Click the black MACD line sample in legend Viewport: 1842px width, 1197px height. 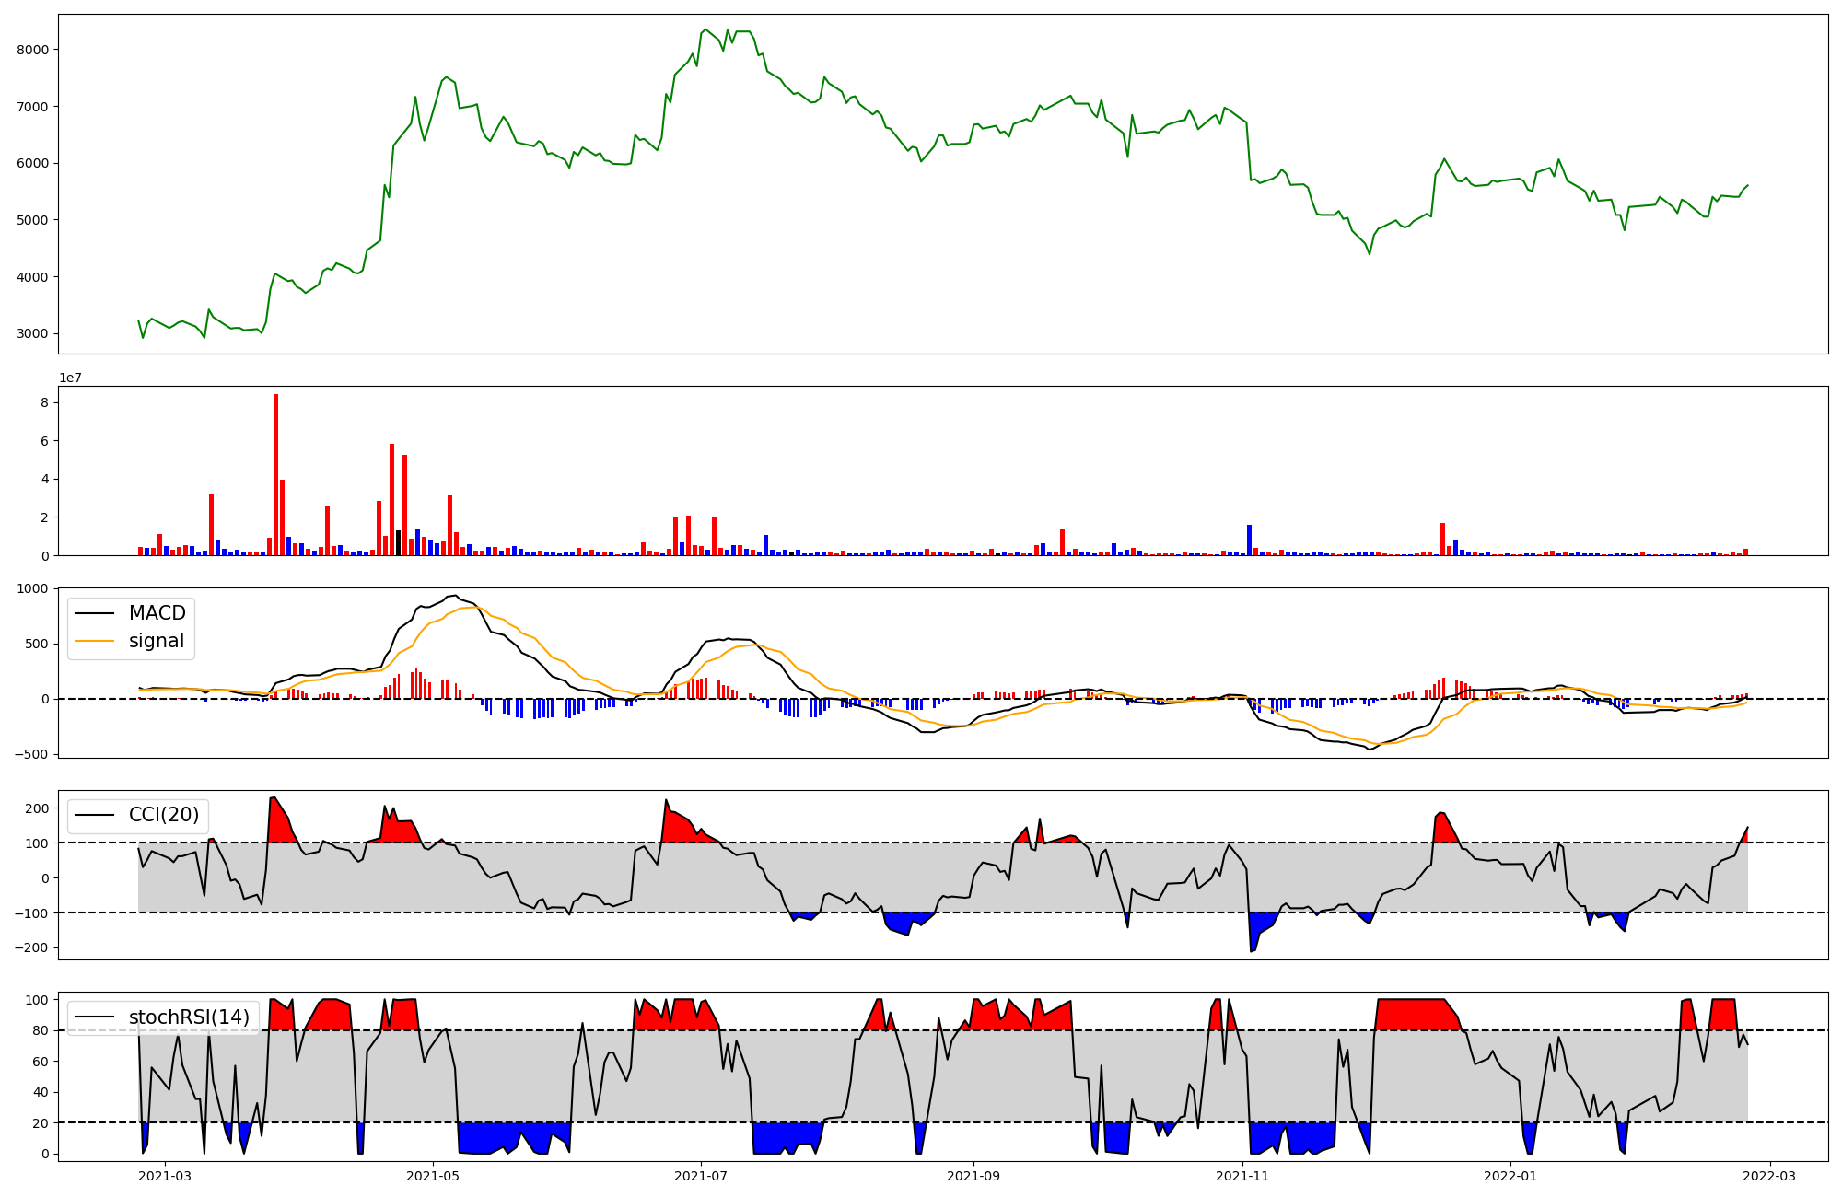tap(93, 613)
